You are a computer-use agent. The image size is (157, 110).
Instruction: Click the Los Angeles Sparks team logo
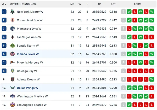[x=13, y=105]
